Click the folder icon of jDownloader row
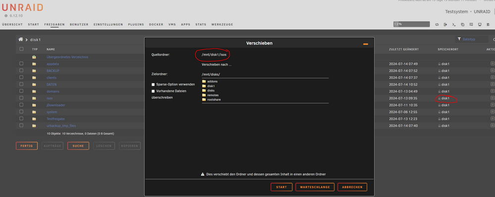Viewport: 495px width, 197px height. (x=34, y=105)
